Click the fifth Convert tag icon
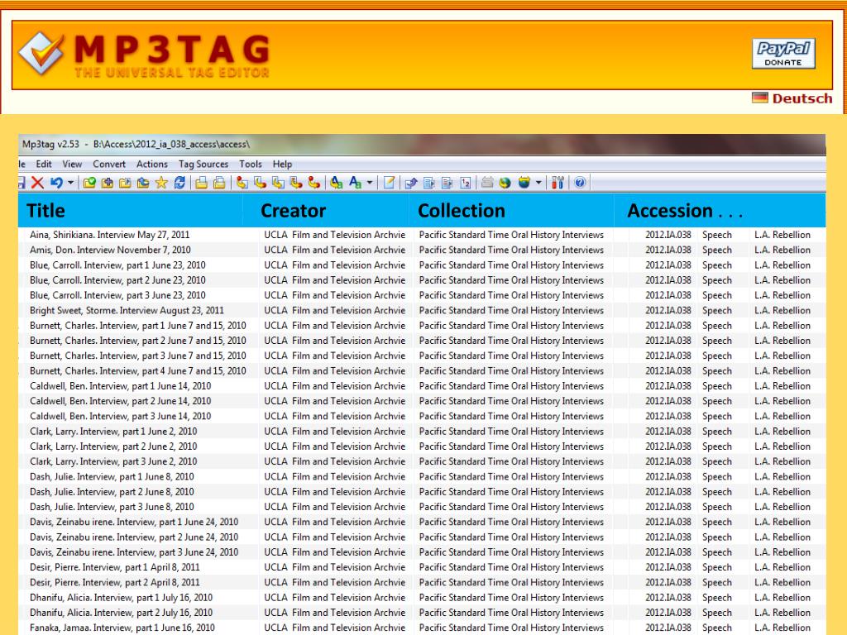 click(313, 183)
